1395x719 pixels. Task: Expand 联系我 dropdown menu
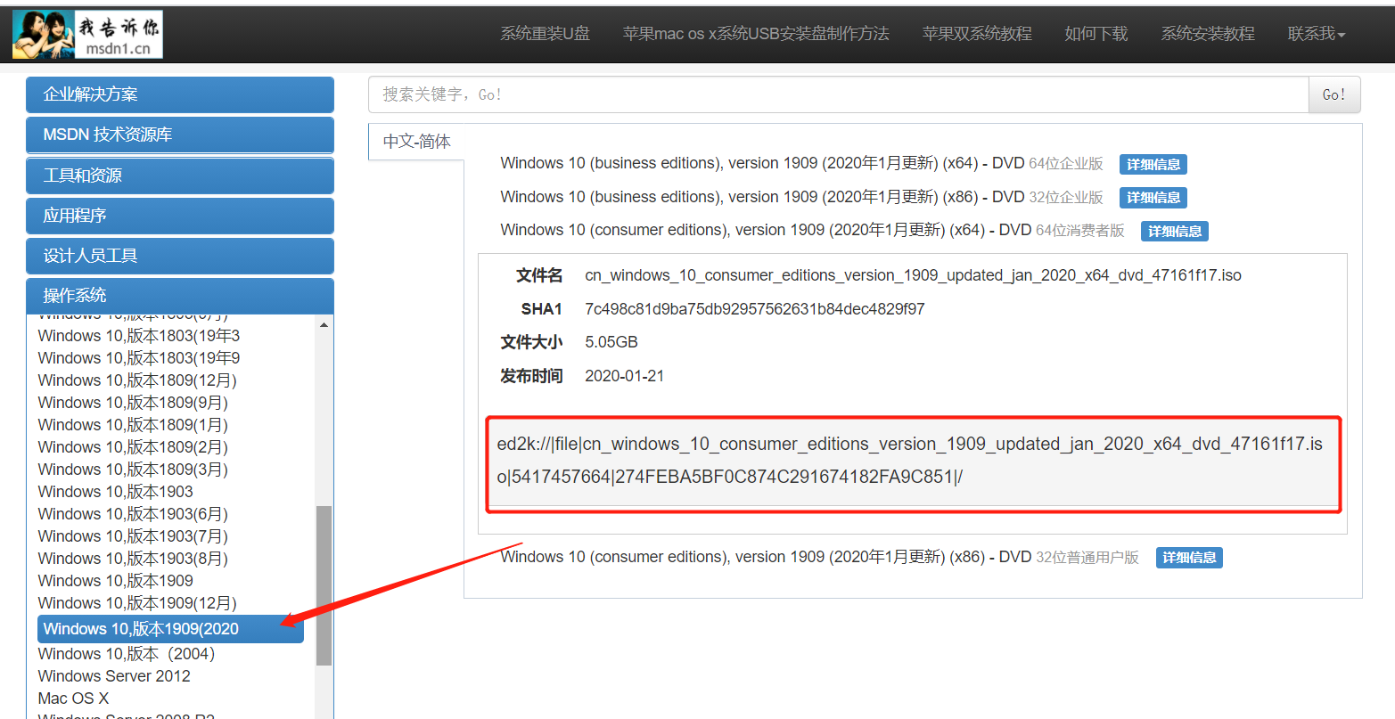coord(1317,34)
